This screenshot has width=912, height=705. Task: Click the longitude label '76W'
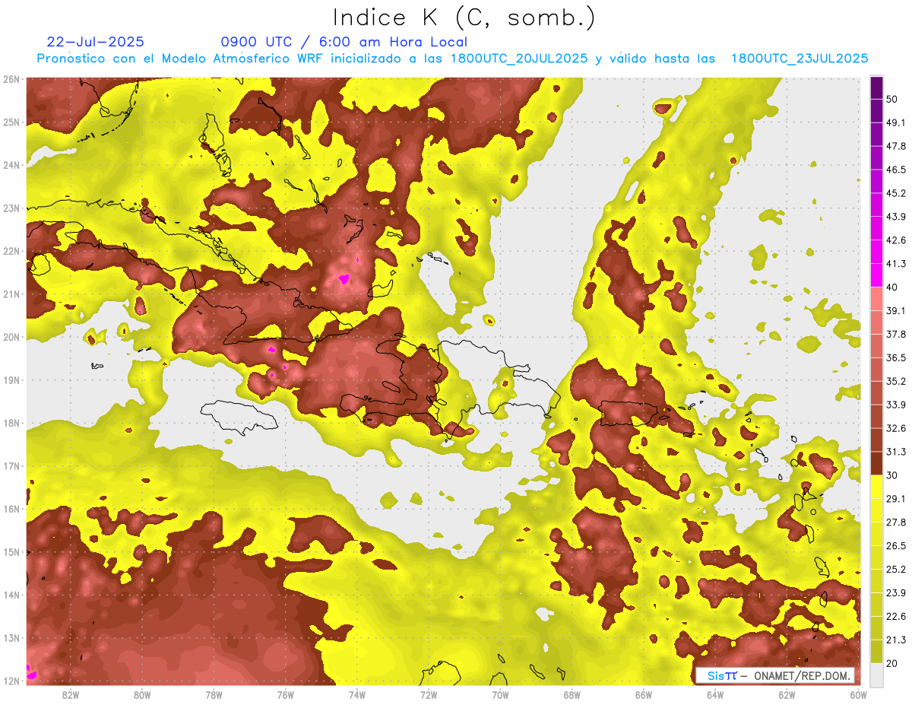pos(285,694)
